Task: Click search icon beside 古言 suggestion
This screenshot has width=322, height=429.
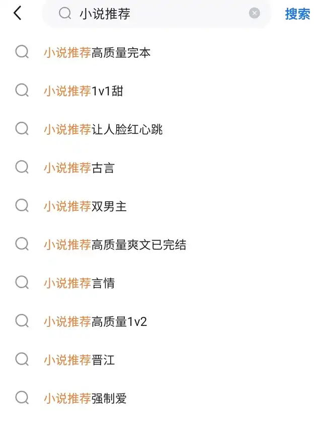Action: pyautogui.click(x=22, y=167)
